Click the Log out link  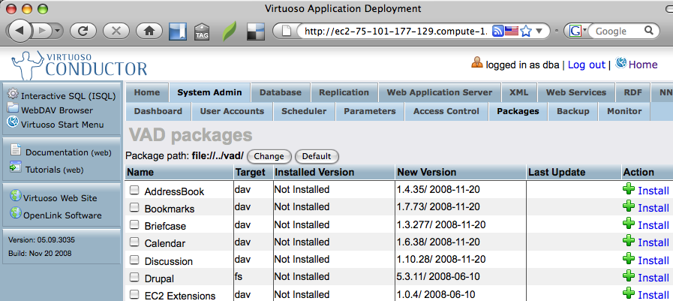coord(586,65)
